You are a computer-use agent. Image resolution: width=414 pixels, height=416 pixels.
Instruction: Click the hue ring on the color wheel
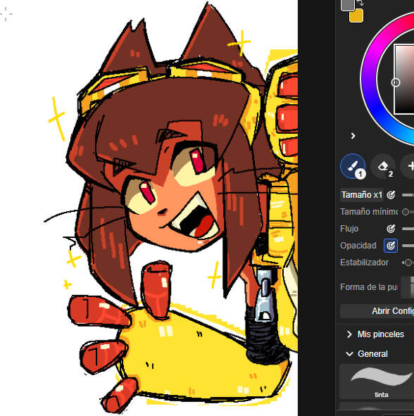[369, 80]
